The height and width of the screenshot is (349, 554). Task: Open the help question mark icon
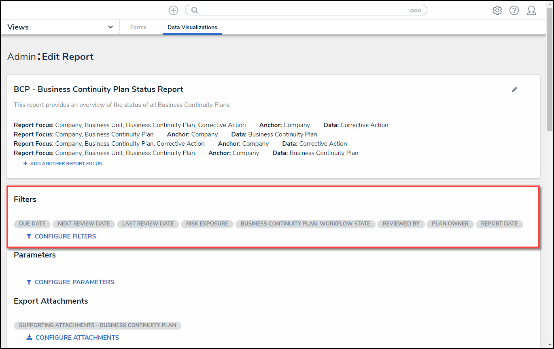click(x=514, y=11)
